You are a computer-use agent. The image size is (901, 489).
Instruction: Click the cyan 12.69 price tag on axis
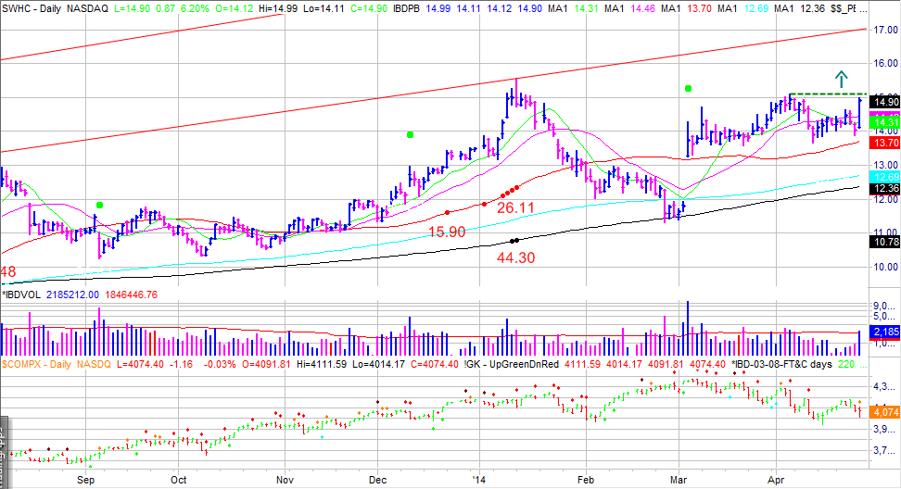884,177
